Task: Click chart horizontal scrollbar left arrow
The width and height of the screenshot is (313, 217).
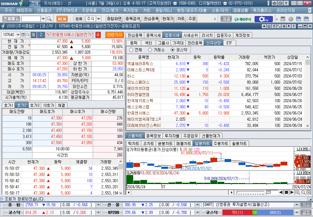Action: click(x=129, y=193)
